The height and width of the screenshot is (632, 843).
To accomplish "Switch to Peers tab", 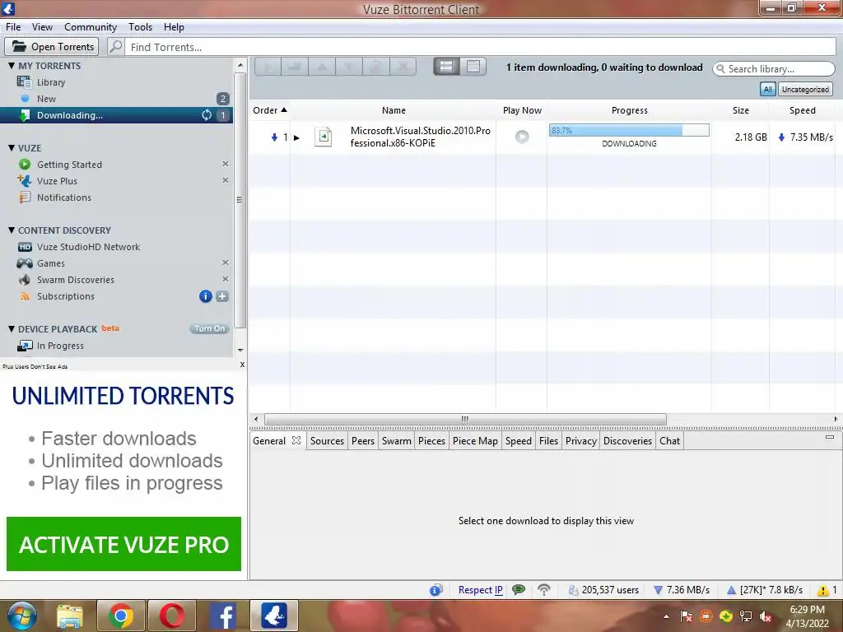I will pyautogui.click(x=363, y=441).
